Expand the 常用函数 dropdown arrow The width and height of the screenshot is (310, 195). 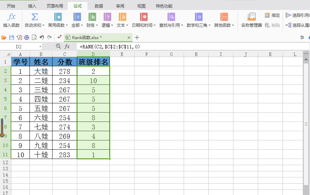pyautogui.click(x=67, y=25)
